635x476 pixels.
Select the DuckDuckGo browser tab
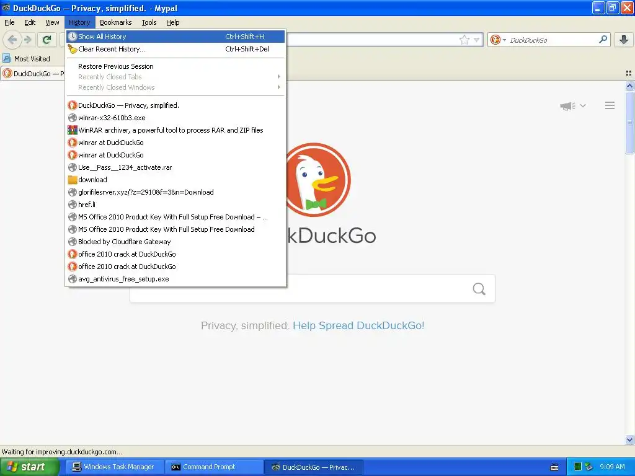(33, 73)
